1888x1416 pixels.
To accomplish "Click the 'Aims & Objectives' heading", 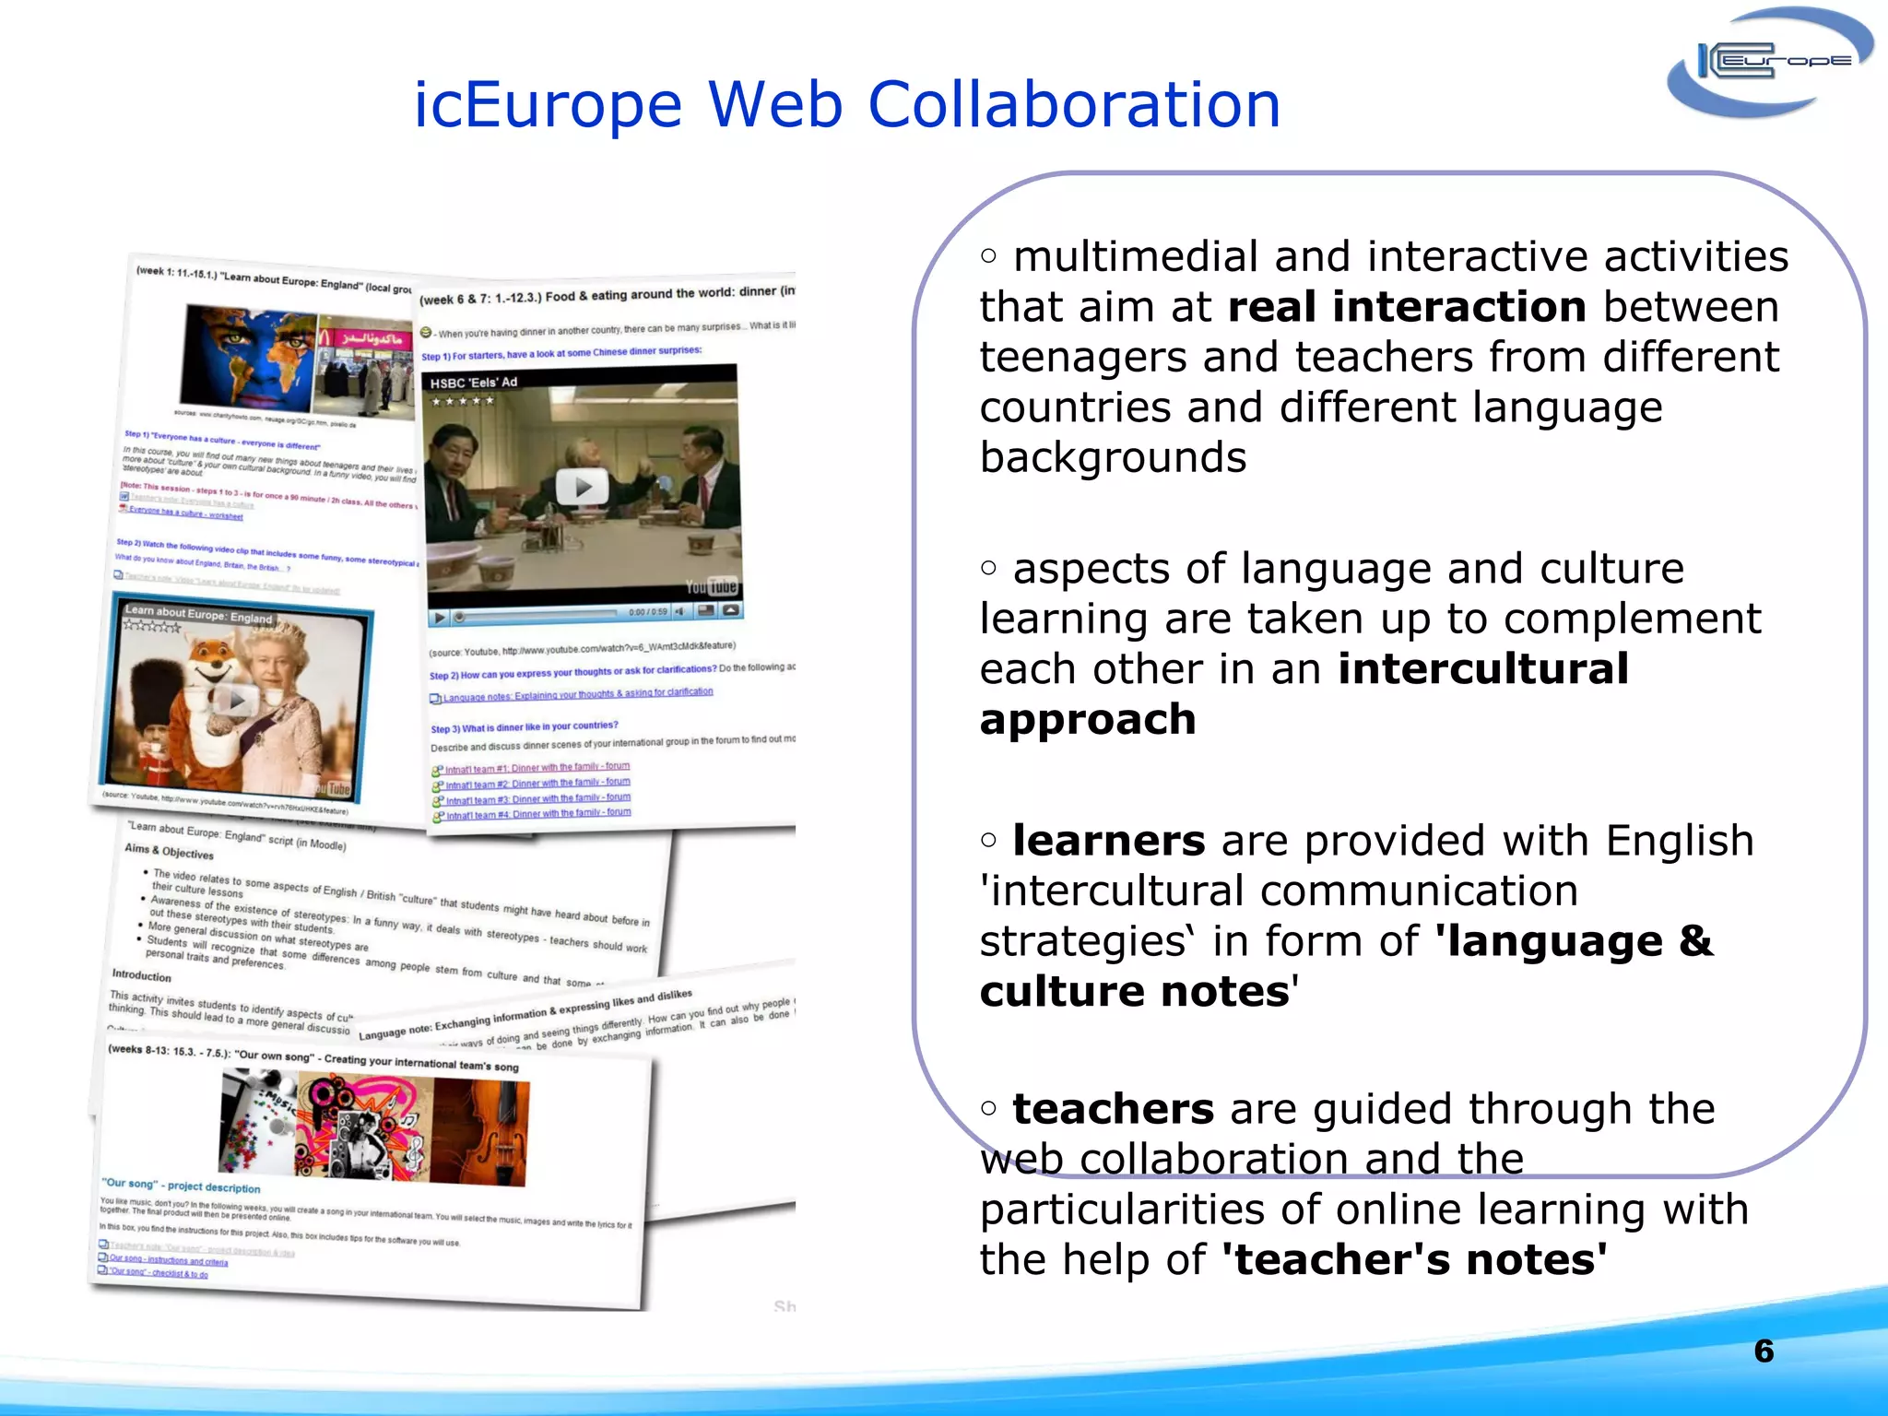I will pos(169,851).
